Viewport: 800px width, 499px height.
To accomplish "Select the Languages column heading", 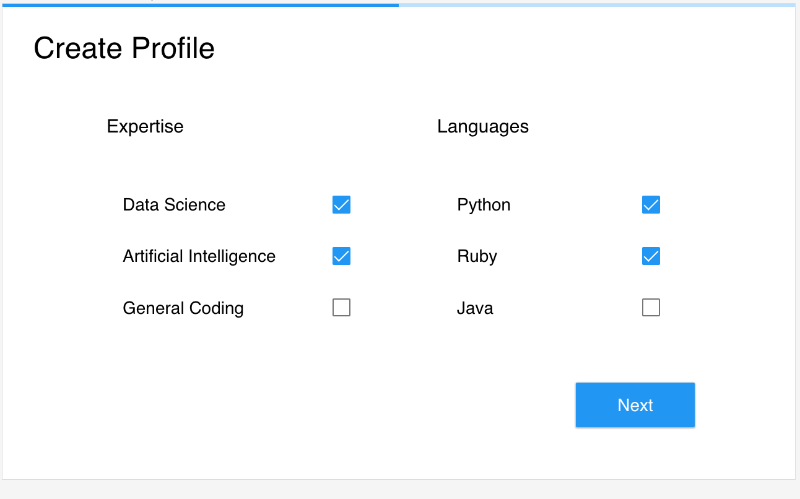I will [482, 126].
